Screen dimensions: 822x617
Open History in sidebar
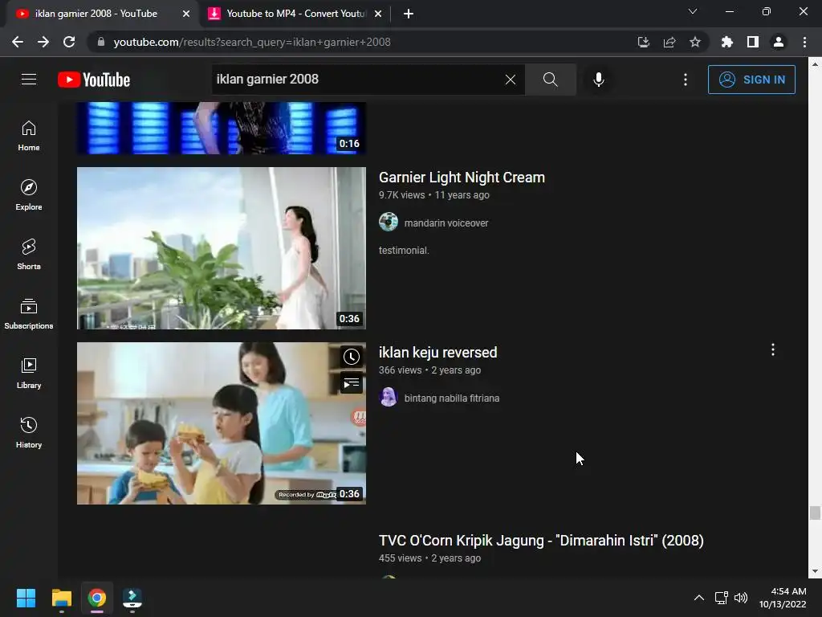[x=29, y=432]
